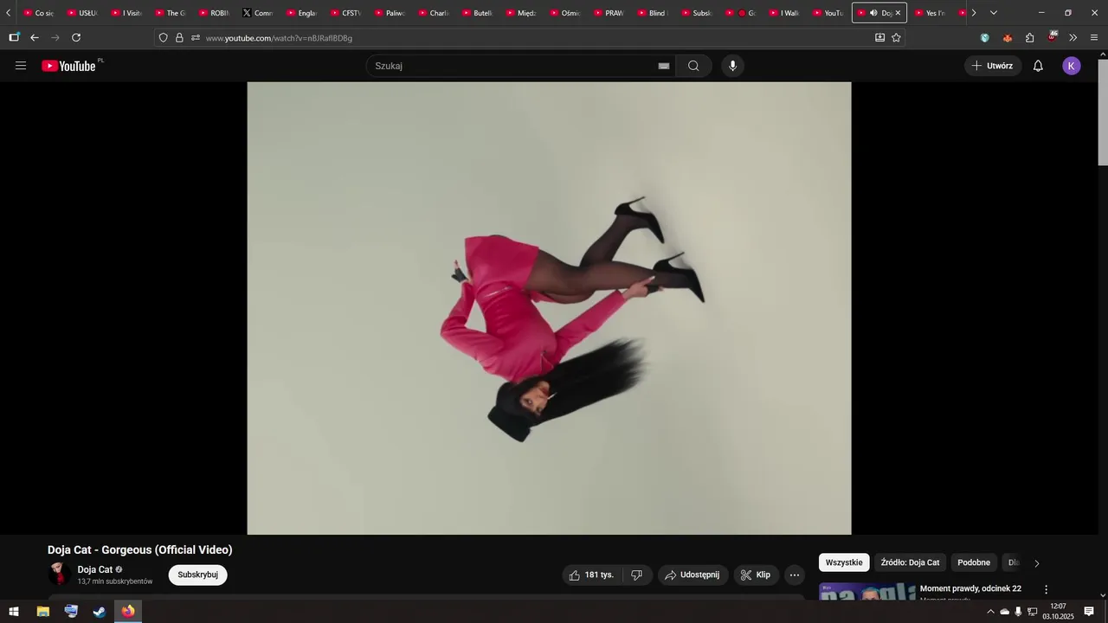
Task: Click the video player to pause
Action: [549, 308]
